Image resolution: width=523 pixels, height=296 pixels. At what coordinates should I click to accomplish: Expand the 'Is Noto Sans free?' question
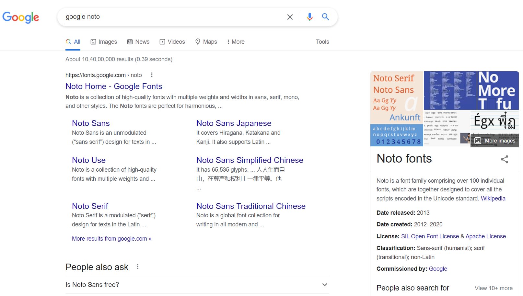[197, 285]
